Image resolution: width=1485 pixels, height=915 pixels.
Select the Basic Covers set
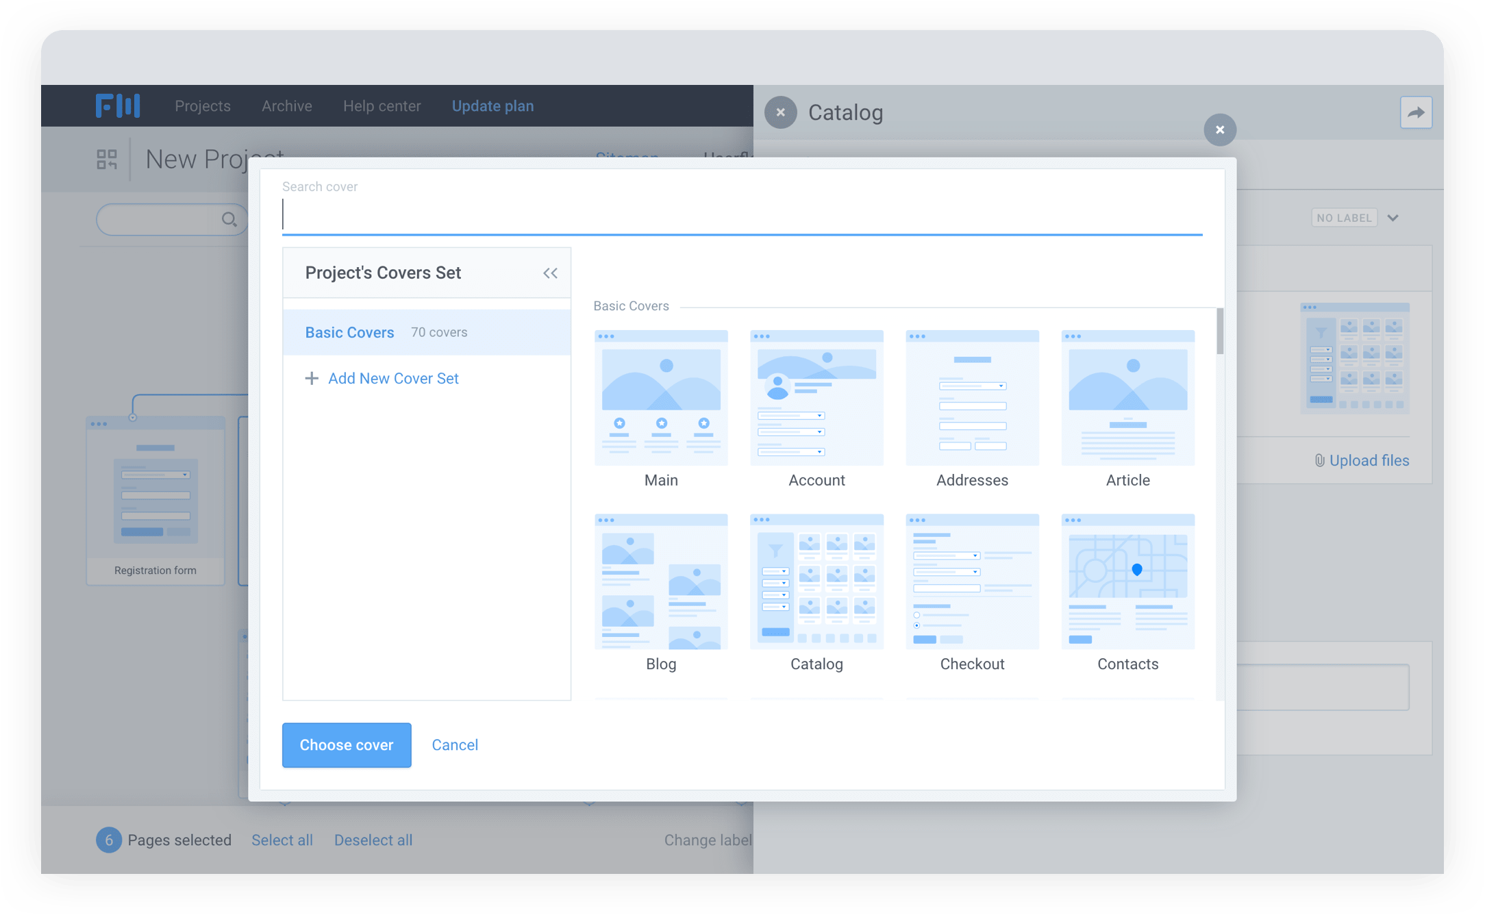coord(350,332)
